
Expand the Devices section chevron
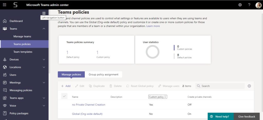tap(44, 59)
